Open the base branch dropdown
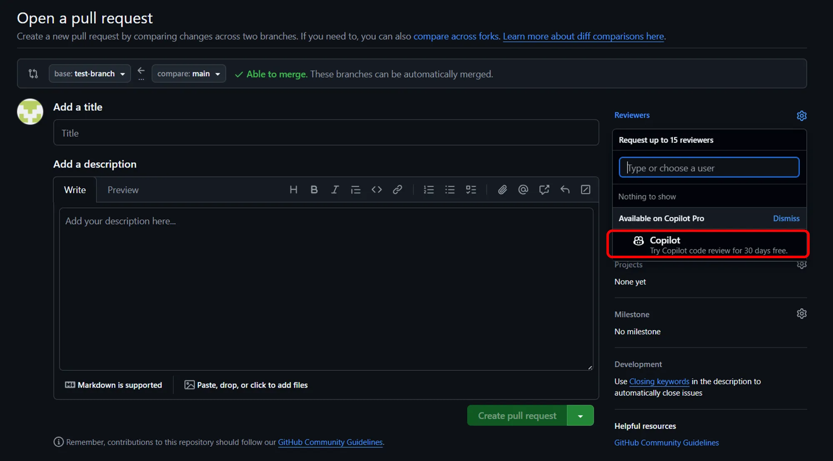 pos(90,73)
